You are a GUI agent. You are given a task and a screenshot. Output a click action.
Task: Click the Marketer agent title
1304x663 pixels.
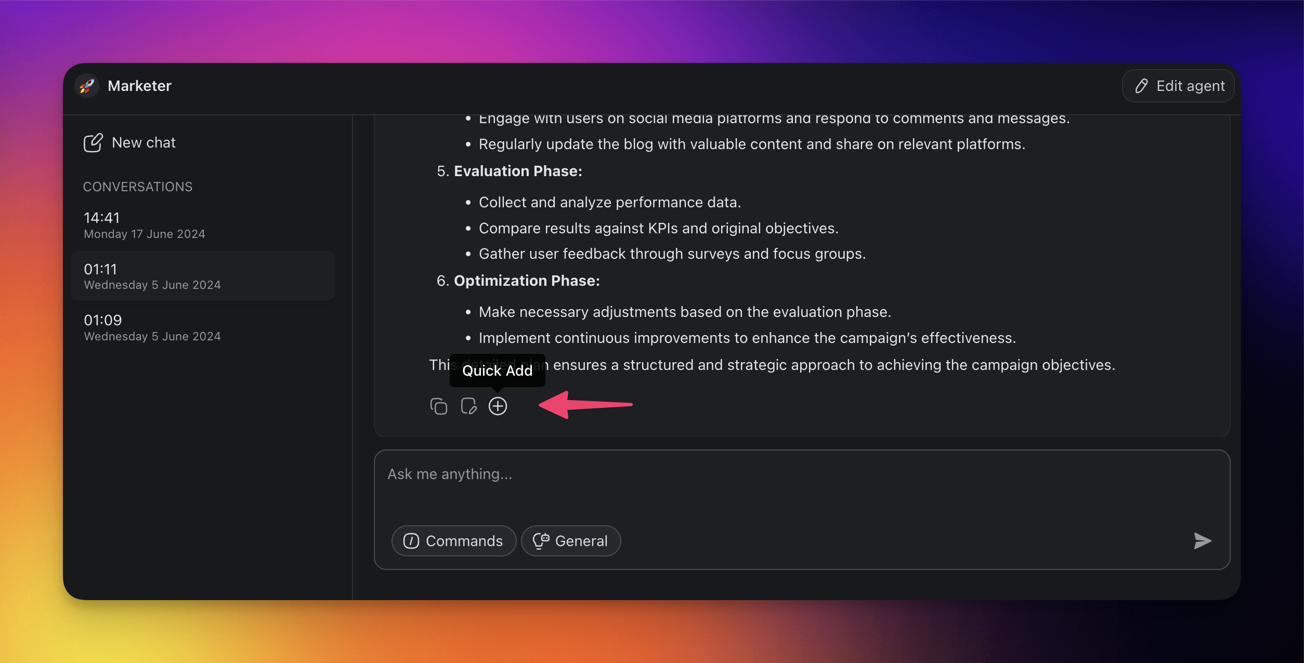139,86
